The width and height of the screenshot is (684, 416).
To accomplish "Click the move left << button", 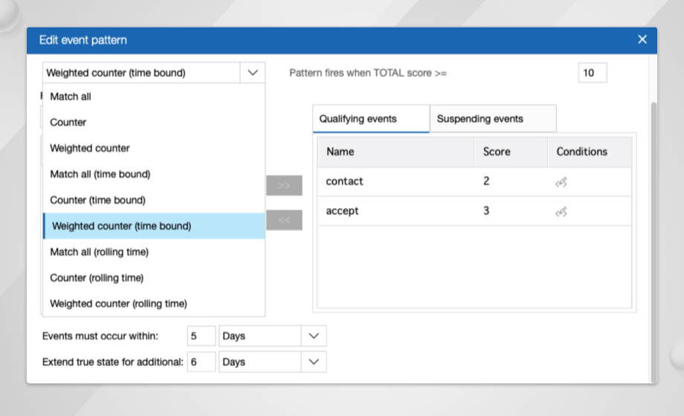I will pos(284,220).
